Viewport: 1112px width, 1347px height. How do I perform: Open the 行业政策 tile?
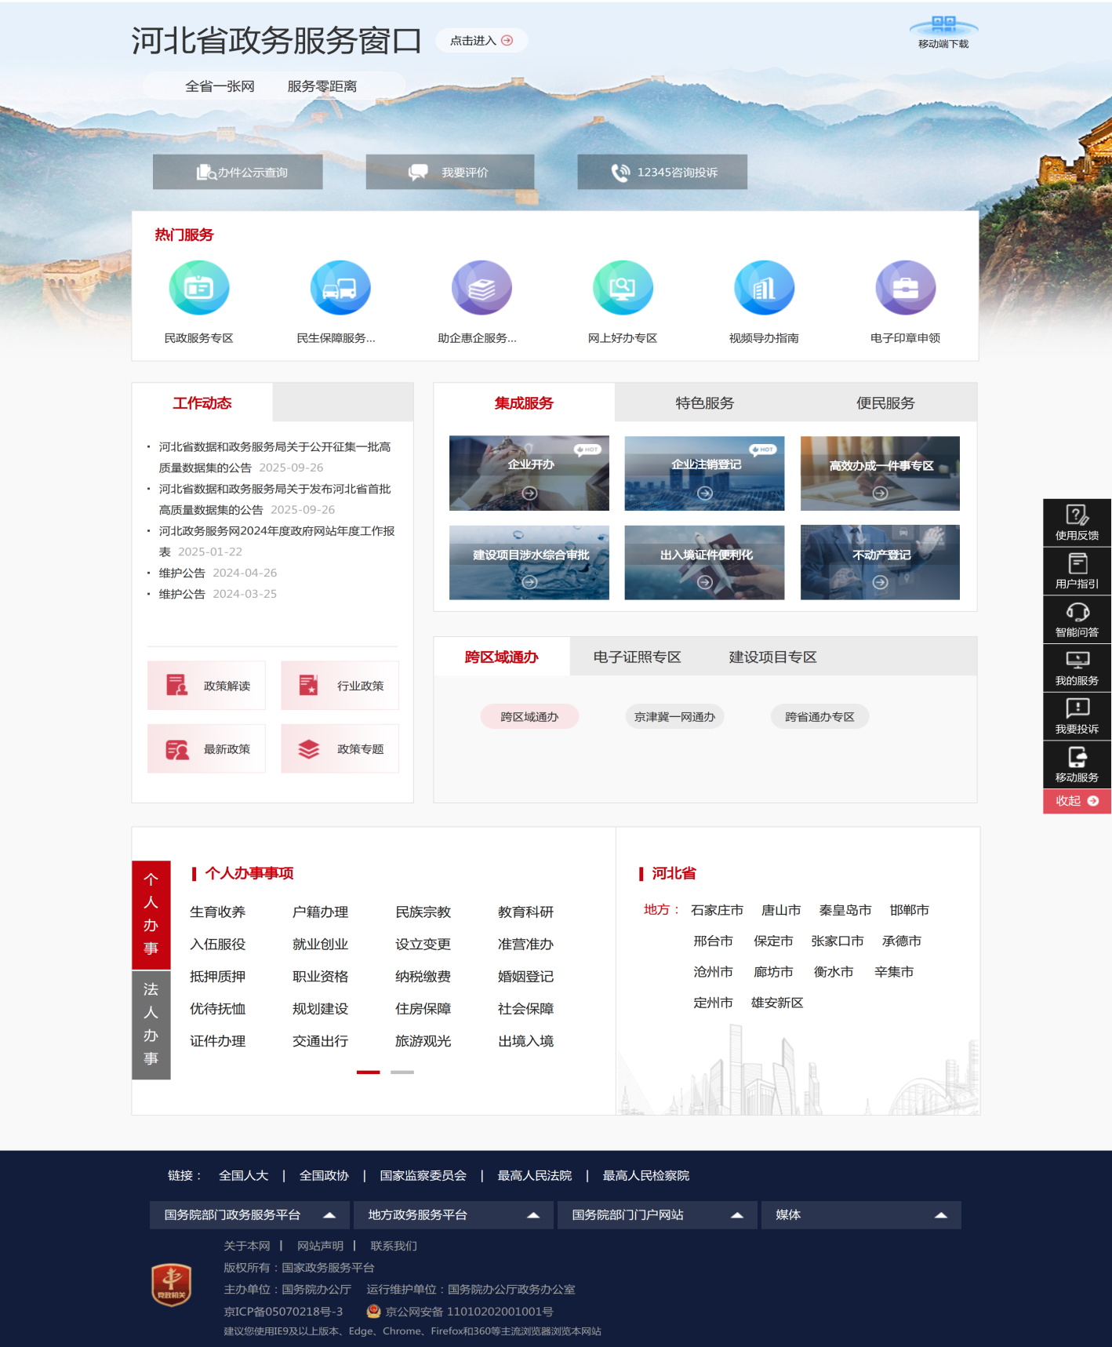340,686
